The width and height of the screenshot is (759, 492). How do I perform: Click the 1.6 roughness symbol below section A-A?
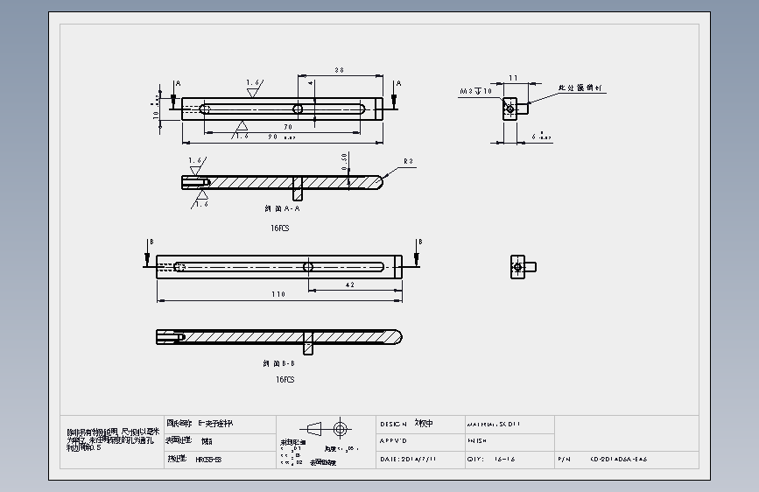200,200
